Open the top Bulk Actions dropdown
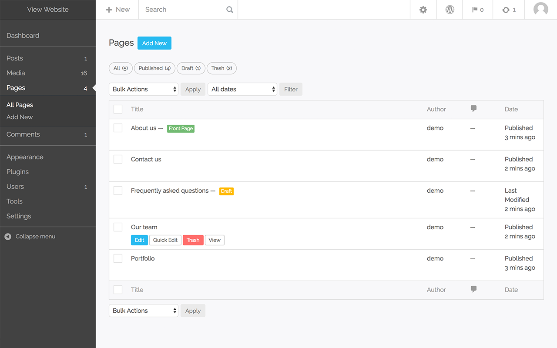The height and width of the screenshot is (348, 557). [144, 89]
